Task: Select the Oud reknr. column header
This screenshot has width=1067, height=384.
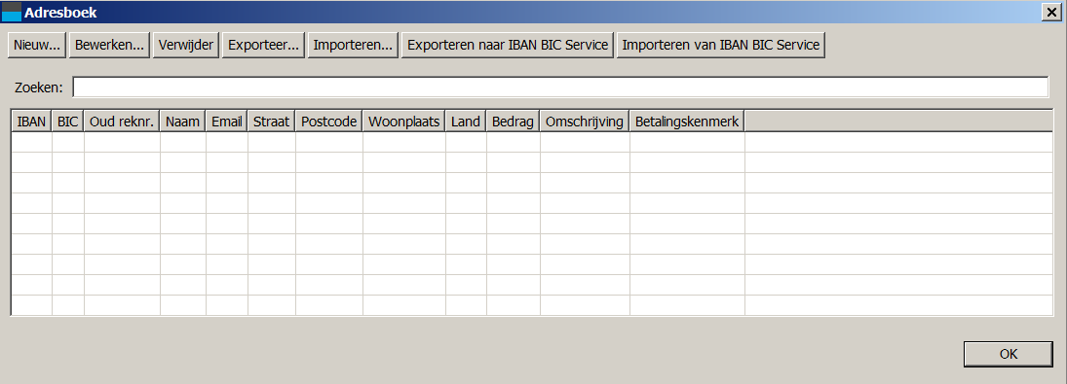Action: pos(123,122)
